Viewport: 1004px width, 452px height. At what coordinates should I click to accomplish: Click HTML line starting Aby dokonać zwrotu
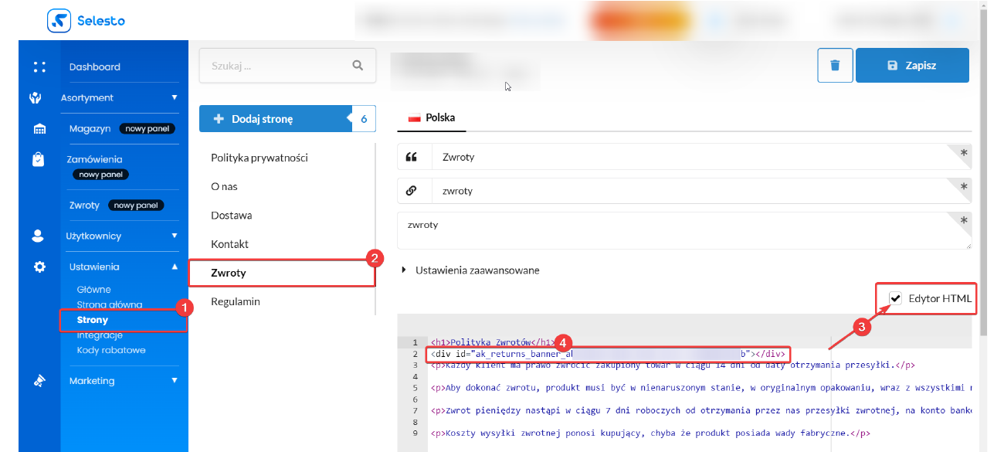point(700,387)
